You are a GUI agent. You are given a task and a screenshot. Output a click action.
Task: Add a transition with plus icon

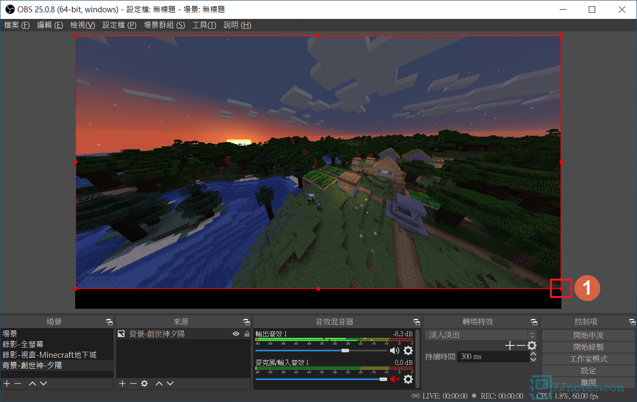tap(510, 345)
